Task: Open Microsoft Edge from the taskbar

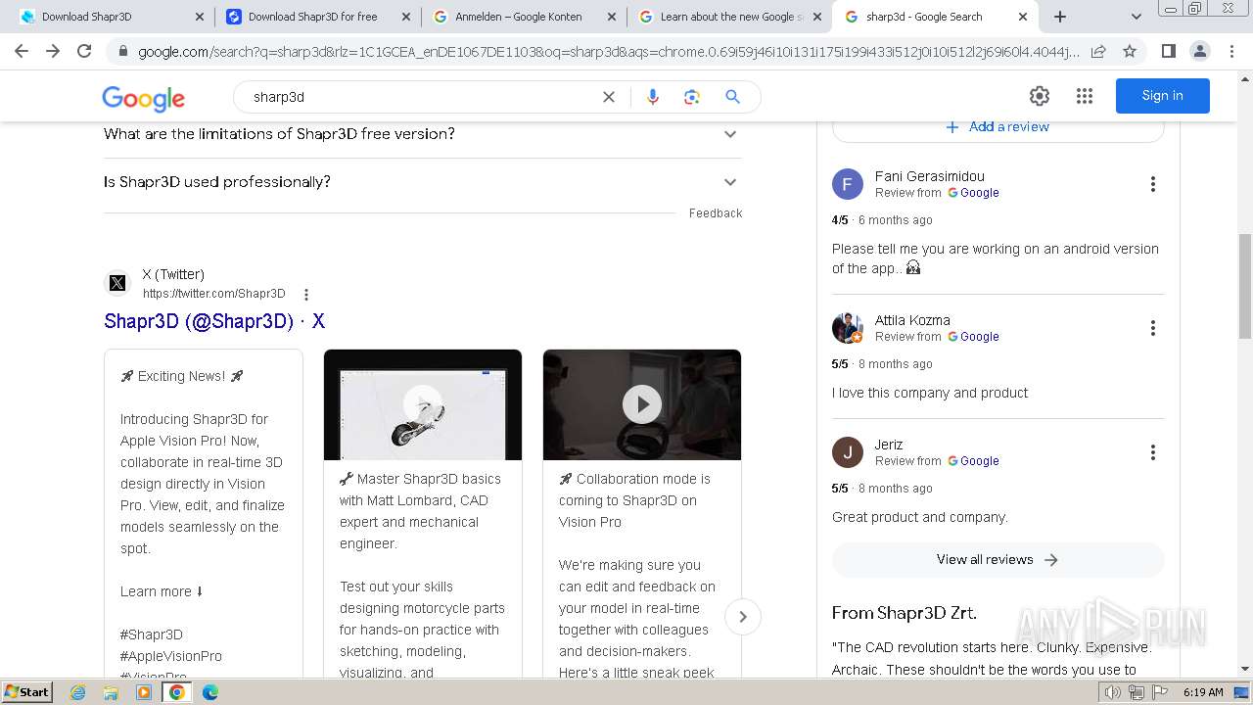Action: pyautogui.click(x=209, y=692)
